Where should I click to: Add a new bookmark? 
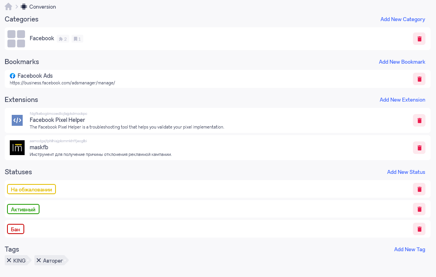click(402, 62)
